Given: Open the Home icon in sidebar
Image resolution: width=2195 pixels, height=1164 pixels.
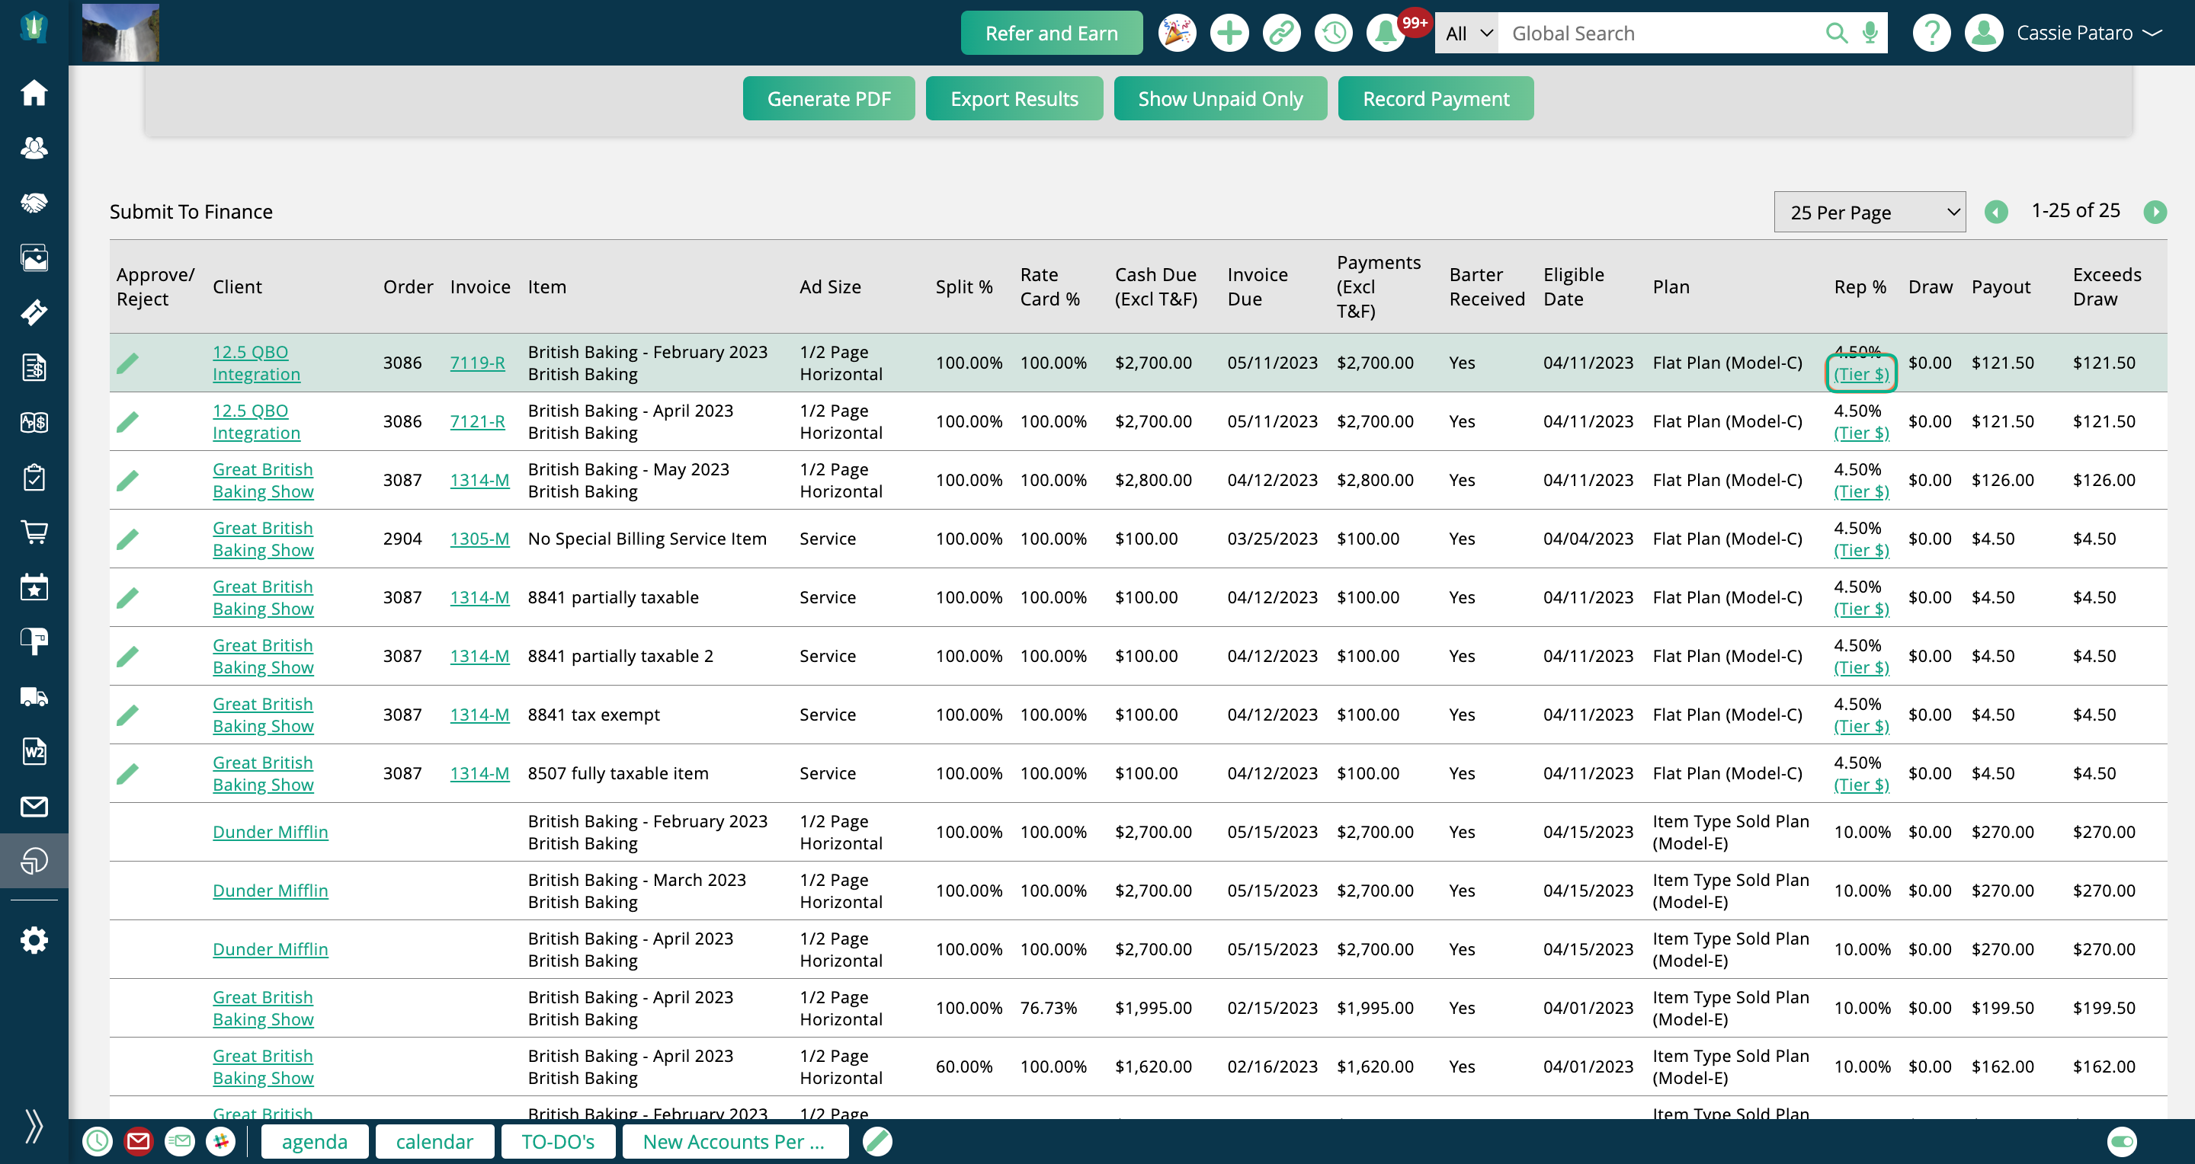Looking at the screenshot, I should [x=34, y=92].
